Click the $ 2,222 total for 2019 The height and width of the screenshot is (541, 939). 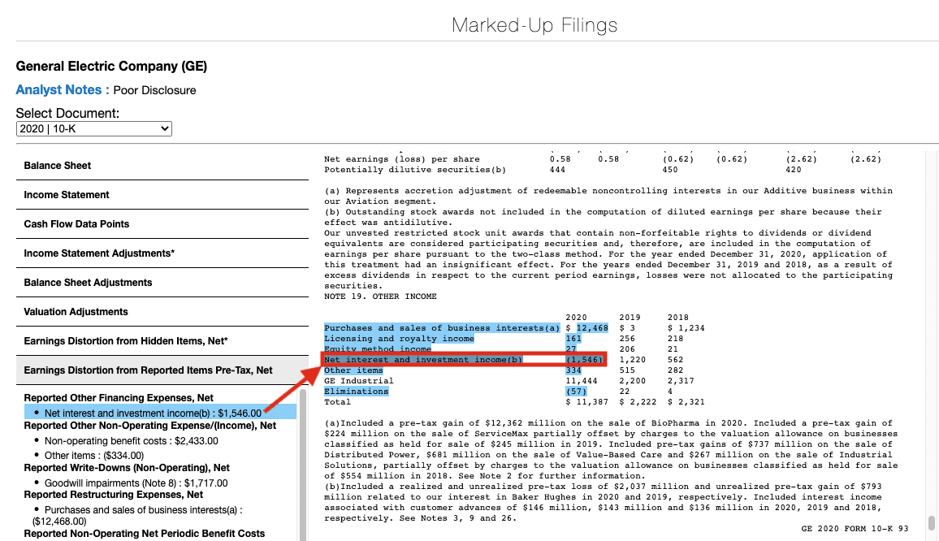click(x=638, y=402)
